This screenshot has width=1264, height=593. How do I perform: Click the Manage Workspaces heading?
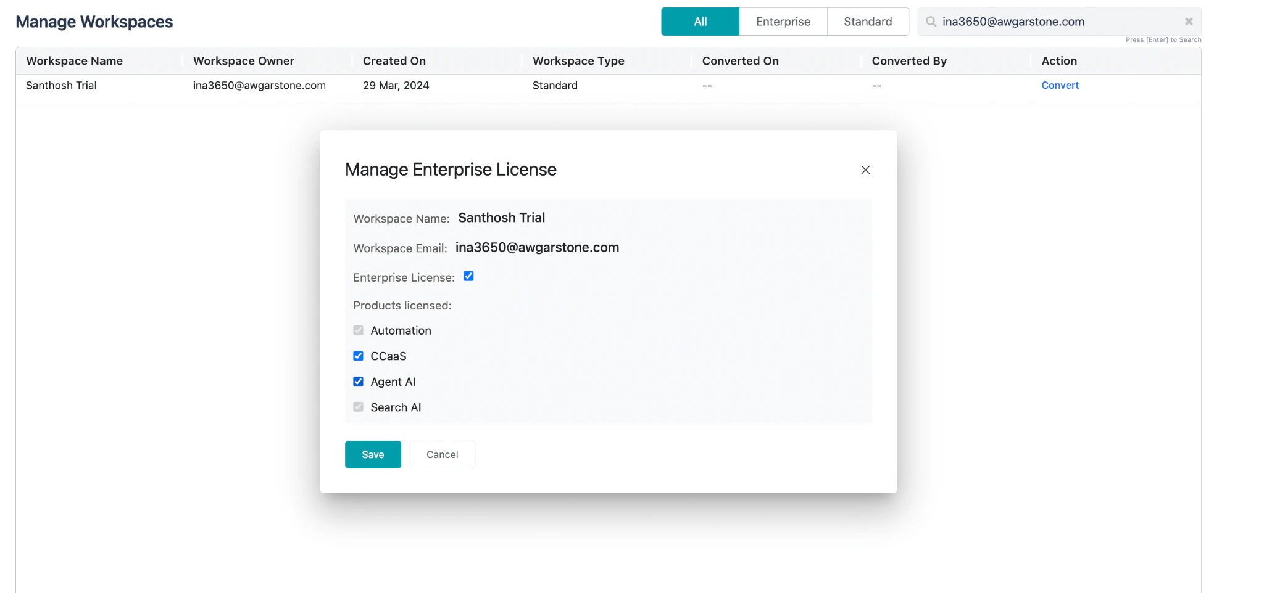point(94,22)
